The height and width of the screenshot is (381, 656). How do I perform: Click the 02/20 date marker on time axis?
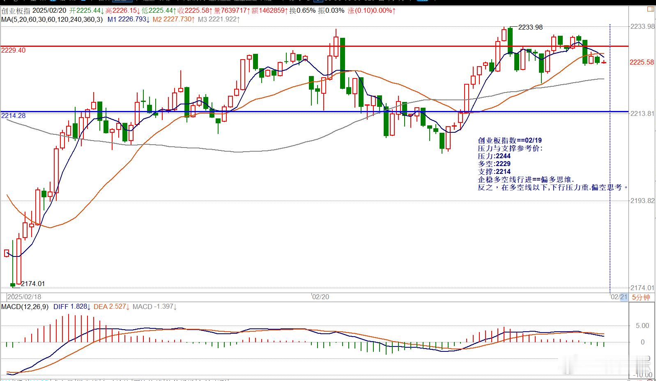tap(320, 297)
